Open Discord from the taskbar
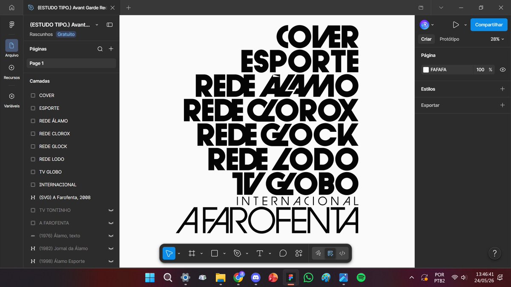Image resolution: width=511 pixels, height=287 pixels. (255, 278)
